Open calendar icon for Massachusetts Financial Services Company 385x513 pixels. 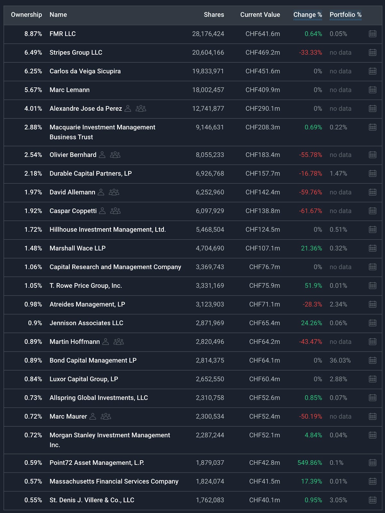click(x=372, y=481)
